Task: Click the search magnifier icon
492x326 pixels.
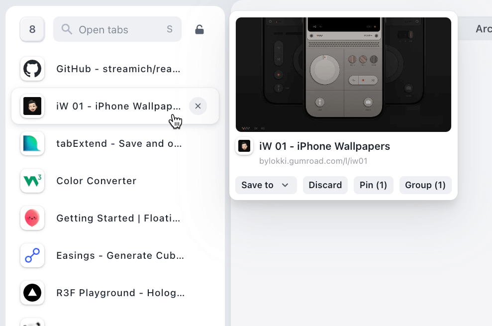Action: [x=67, y=29]
